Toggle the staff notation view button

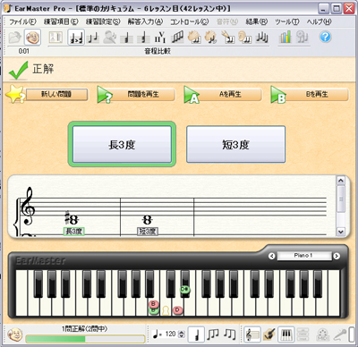tap(252, 334)
